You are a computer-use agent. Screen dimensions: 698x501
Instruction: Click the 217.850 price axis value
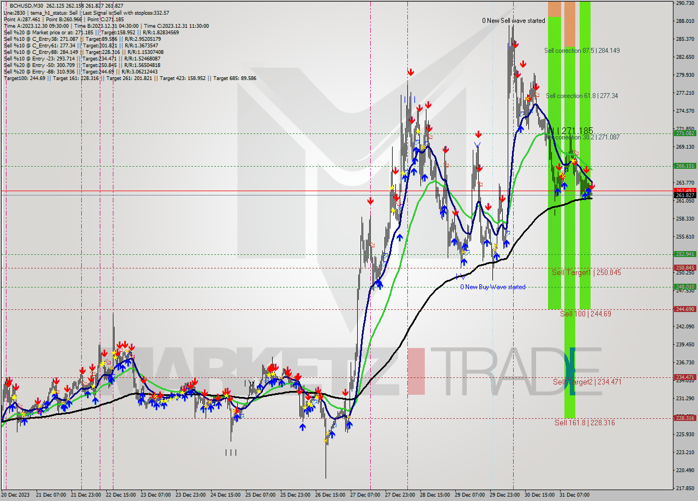tap(685, 488)
